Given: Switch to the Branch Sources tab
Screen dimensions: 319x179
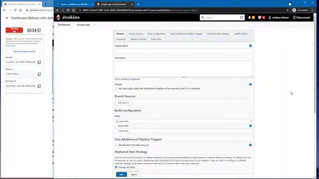Looking at the screenshot, I should tap(136, 34).
